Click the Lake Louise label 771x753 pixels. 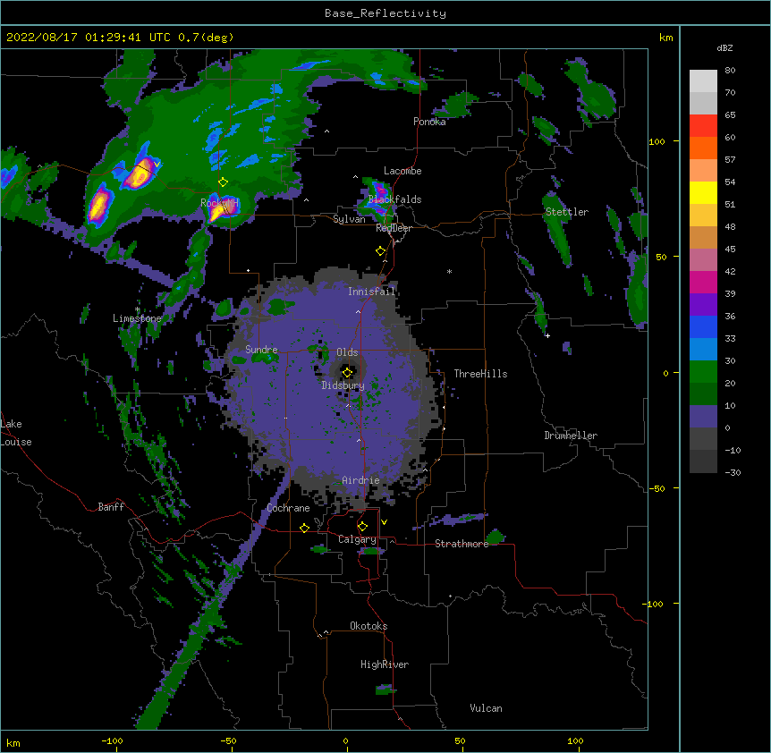pos(16,433)
